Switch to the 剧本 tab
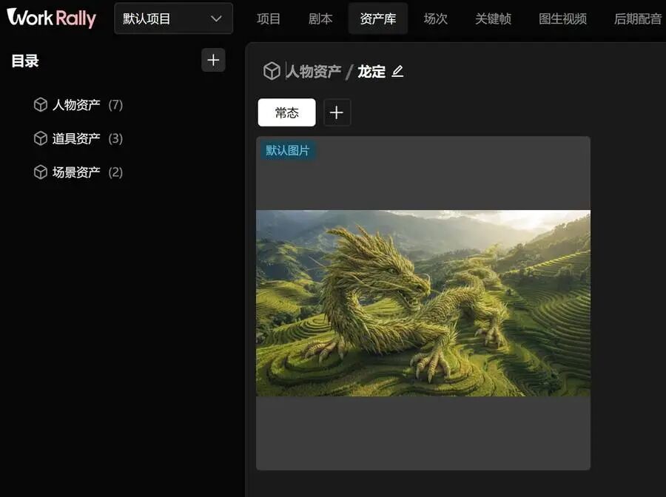This screenshot has width=666, height=497. click(x=320, y=18)
